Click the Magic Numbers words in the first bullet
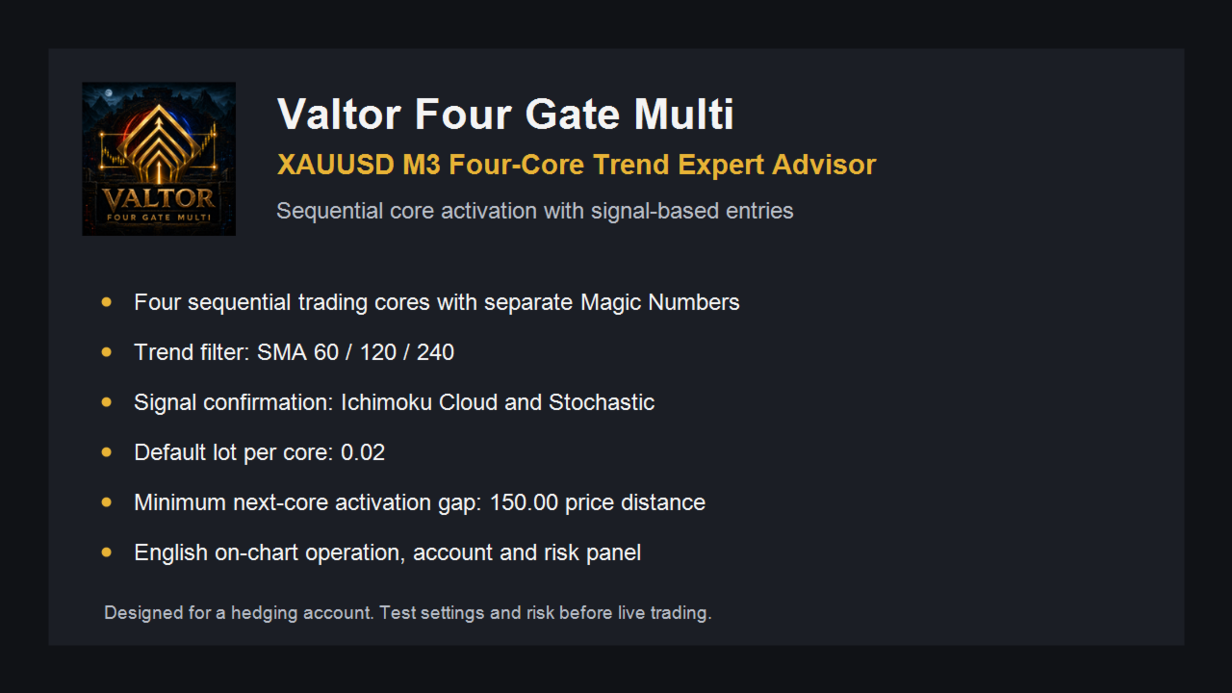This screenshot has height=693, width=1232. 660,302
